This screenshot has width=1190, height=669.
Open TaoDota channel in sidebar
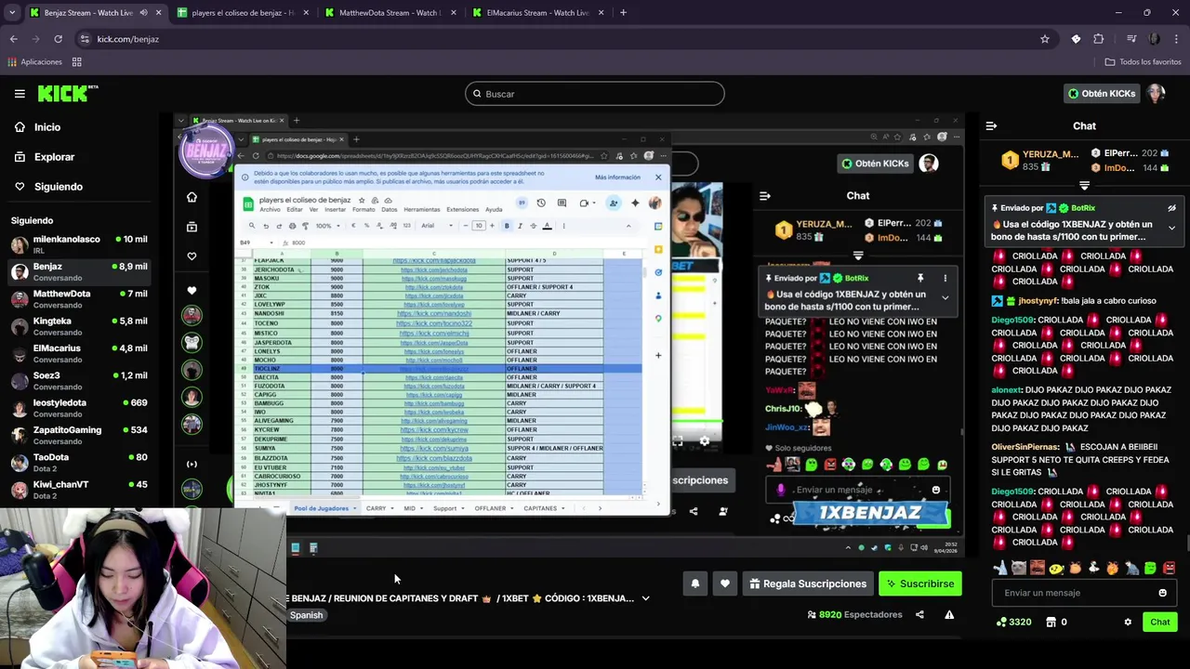coord(79,463)
